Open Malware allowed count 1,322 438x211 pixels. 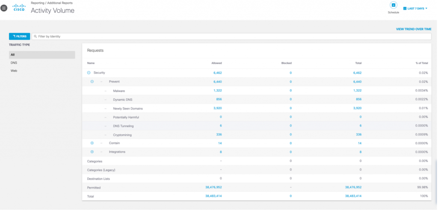217,91
